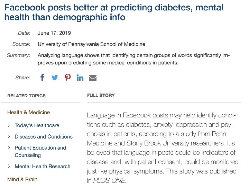
Task: Expand the Diseases and Conditions chevron
Action: coord(9,136)
